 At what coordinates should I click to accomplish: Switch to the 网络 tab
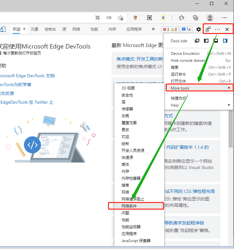(76, 29)
